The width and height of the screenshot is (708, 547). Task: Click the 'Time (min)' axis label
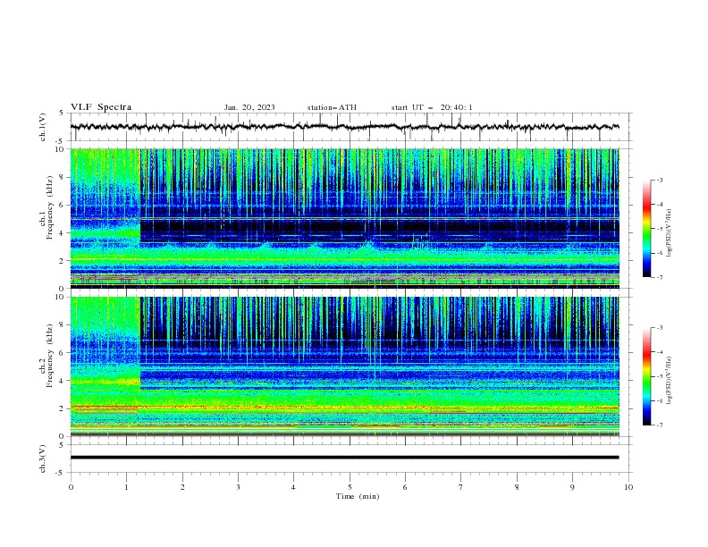pos(358,496)
